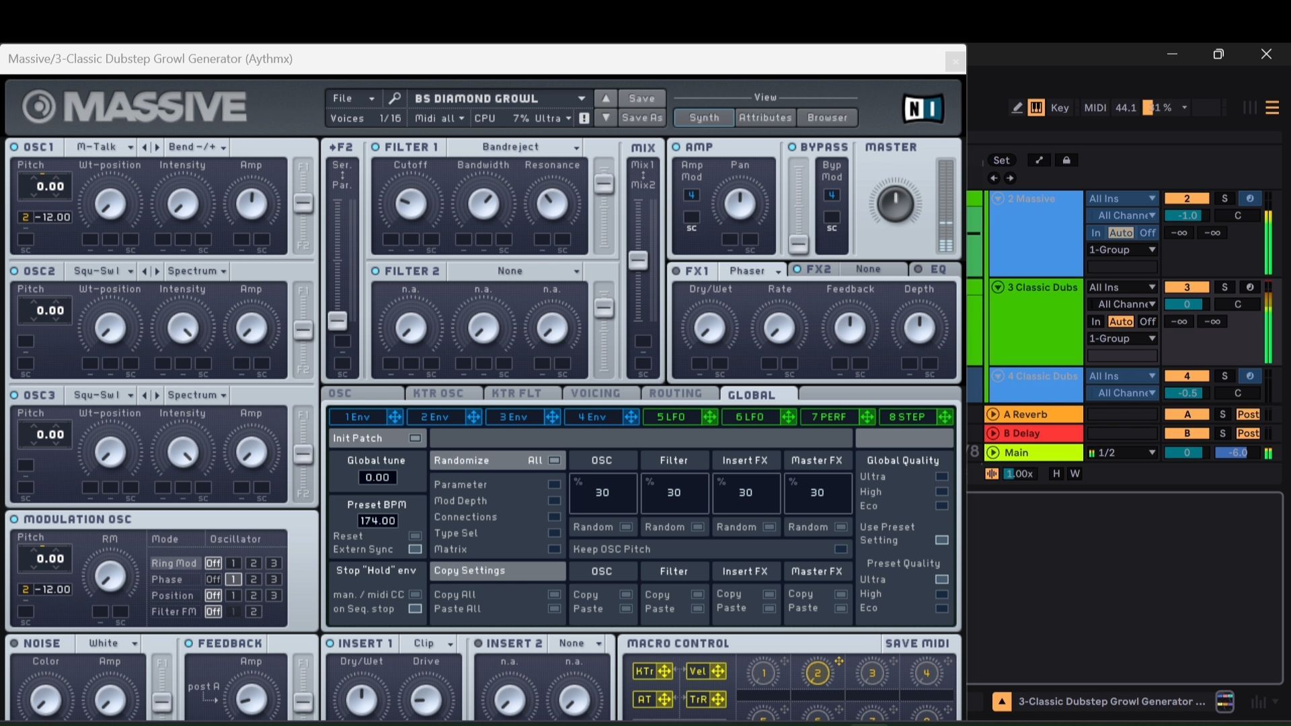Click the Save As button
This screenshot has width=1291, height=726.
[641, 118]
